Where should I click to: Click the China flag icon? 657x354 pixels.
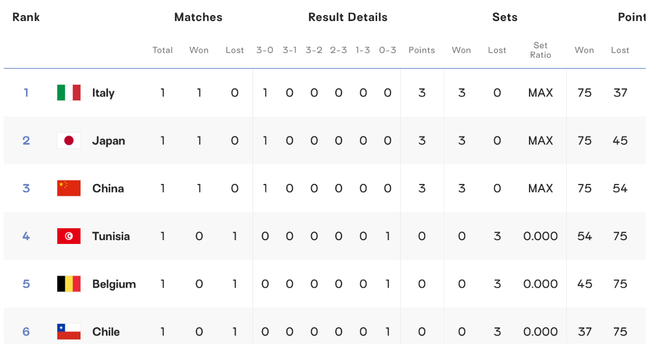coord(69,188)
